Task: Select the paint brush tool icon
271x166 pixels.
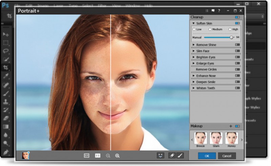Action: point(180,156)
